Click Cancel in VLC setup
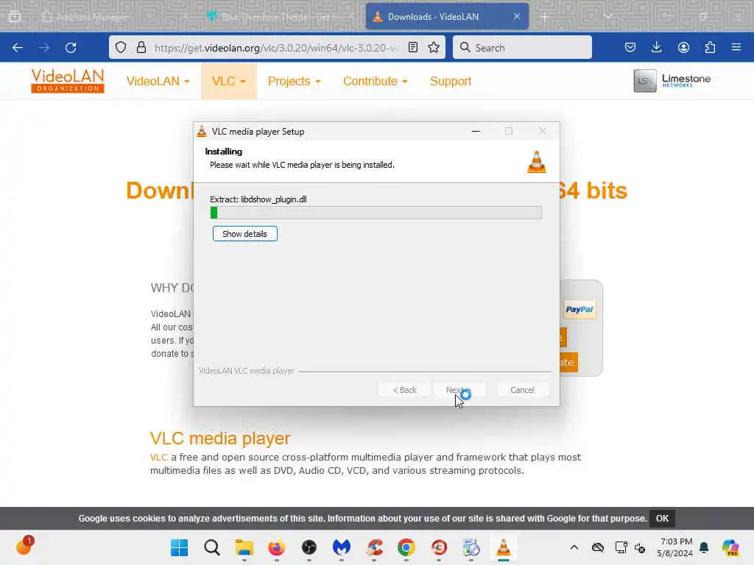754x565 pixels. [x=522, y=390]
